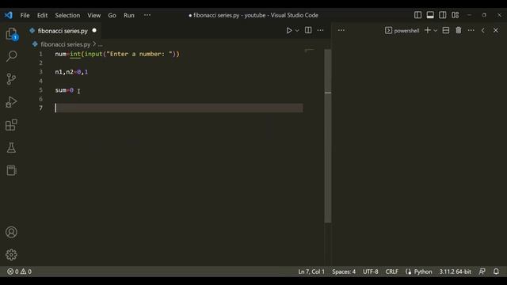Click the editor vertical scrollbar
Screen dimensions: 507x285
tap(327, 135)
